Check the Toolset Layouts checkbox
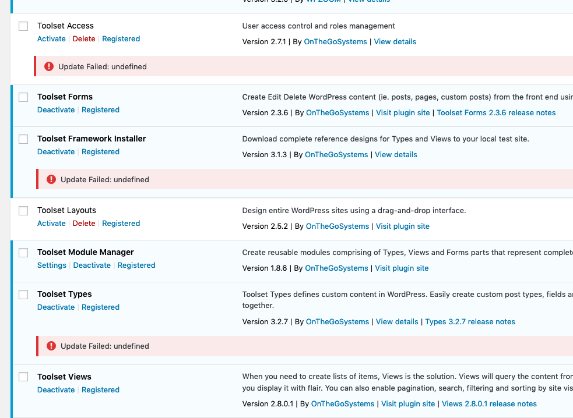Viewport: 573px width, 418px height. click(23, 211)
